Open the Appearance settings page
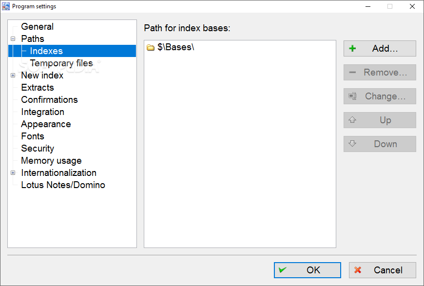 pyautogui.click(x=46, y=124)
